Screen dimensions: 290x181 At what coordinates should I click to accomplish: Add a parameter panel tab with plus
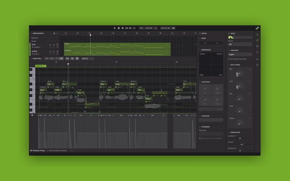coord(72,151)
